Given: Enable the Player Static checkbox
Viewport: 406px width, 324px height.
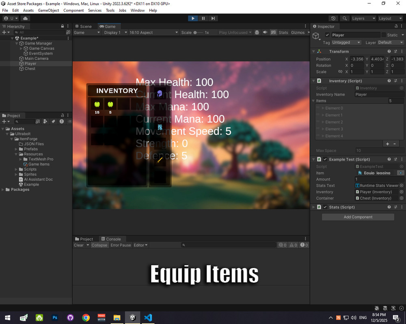Looking at the screenshot, I should coord(384,35).
